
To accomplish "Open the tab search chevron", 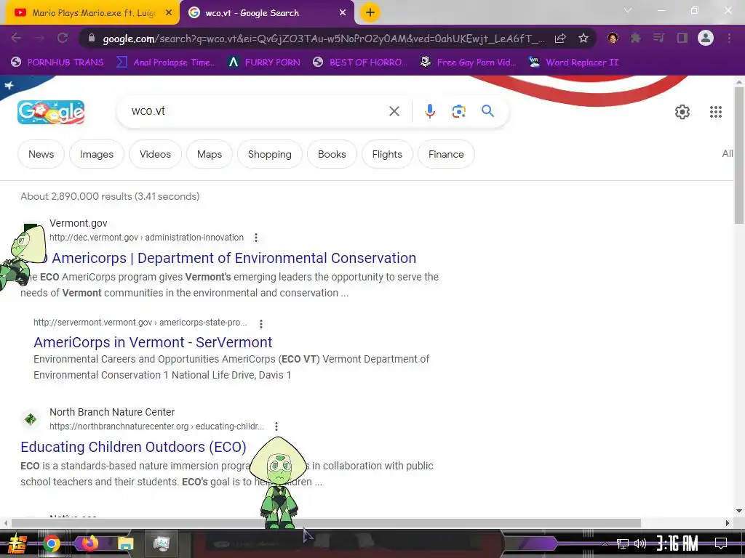I will pyautogui.click(x=628, y=10).
